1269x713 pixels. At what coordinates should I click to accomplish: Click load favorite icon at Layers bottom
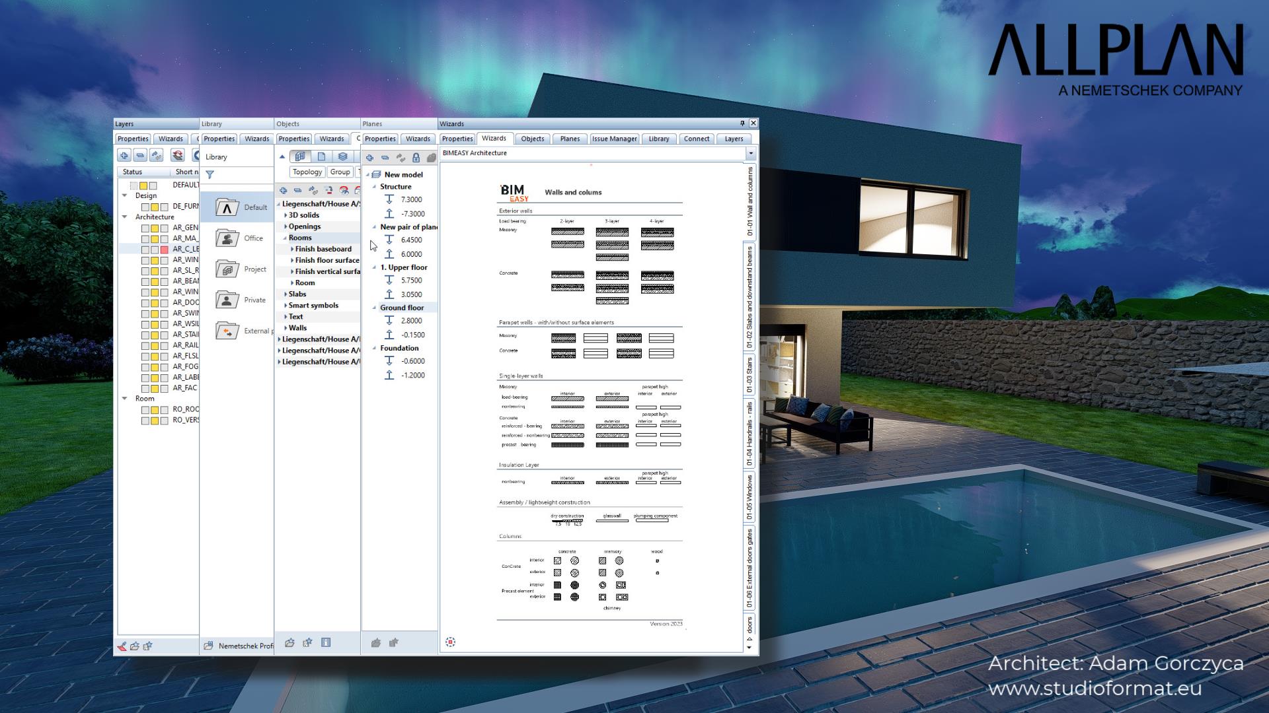(x=135, y=646)
